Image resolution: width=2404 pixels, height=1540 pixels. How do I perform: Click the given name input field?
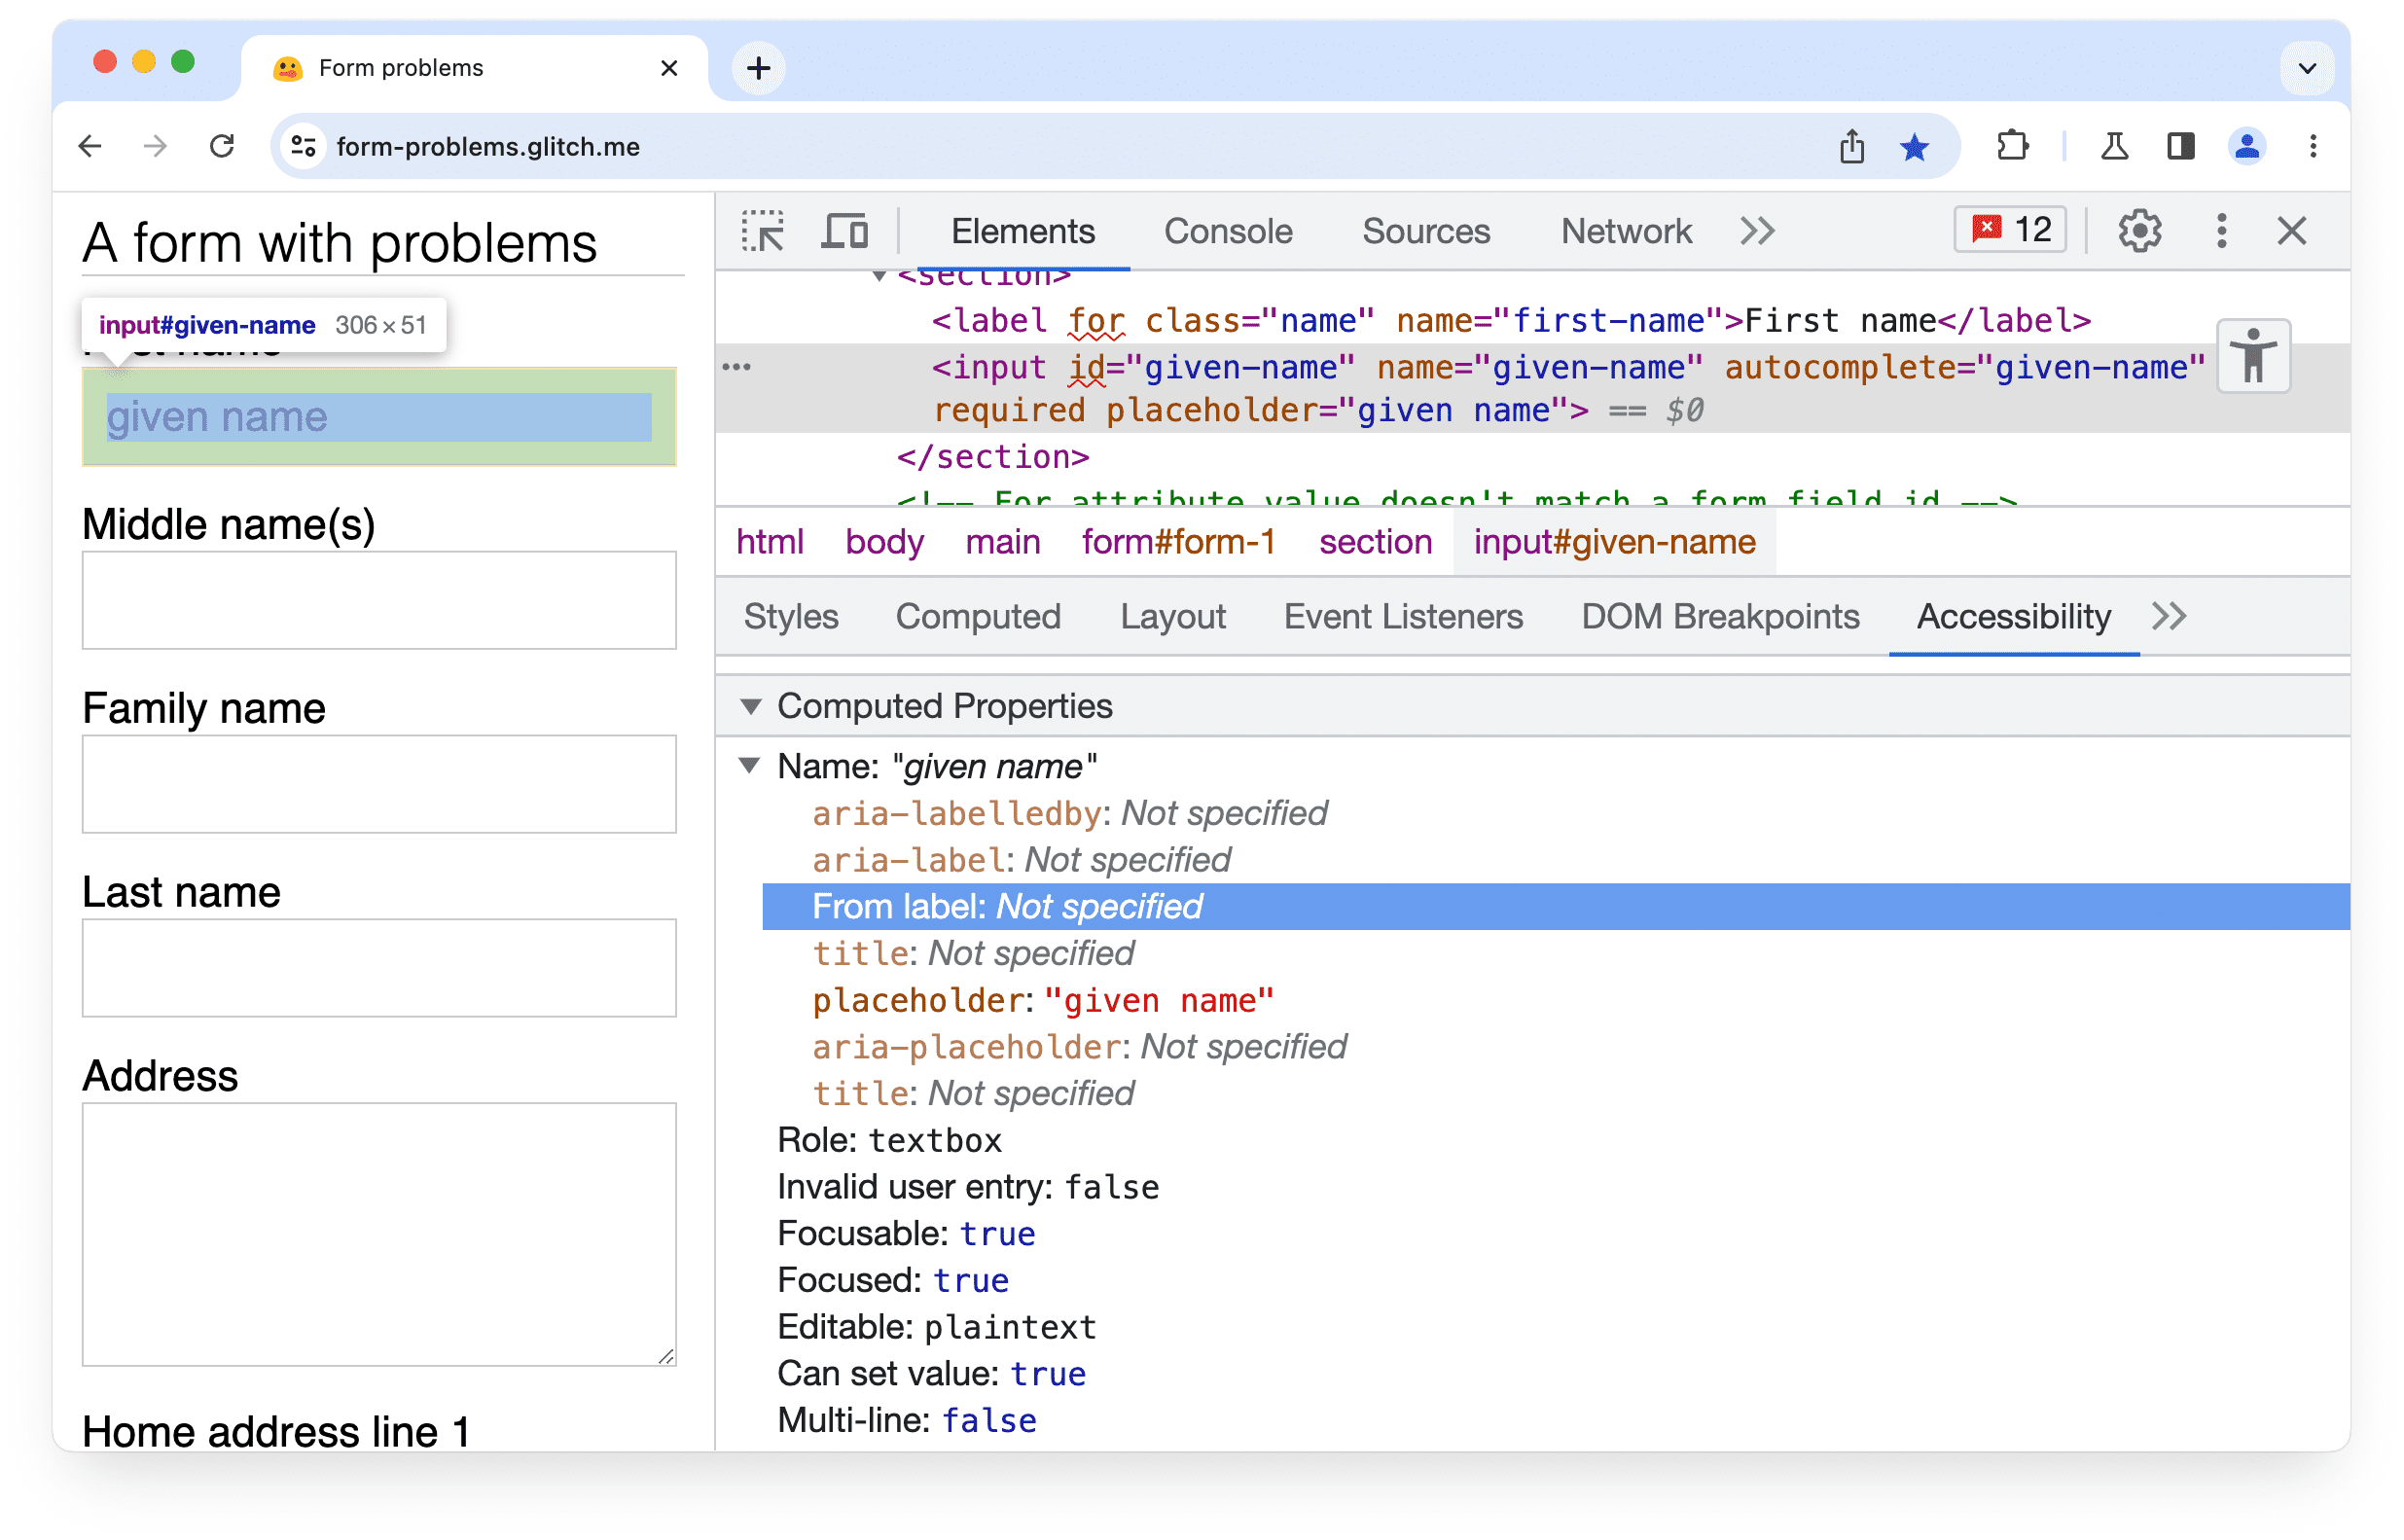(377, 415)
